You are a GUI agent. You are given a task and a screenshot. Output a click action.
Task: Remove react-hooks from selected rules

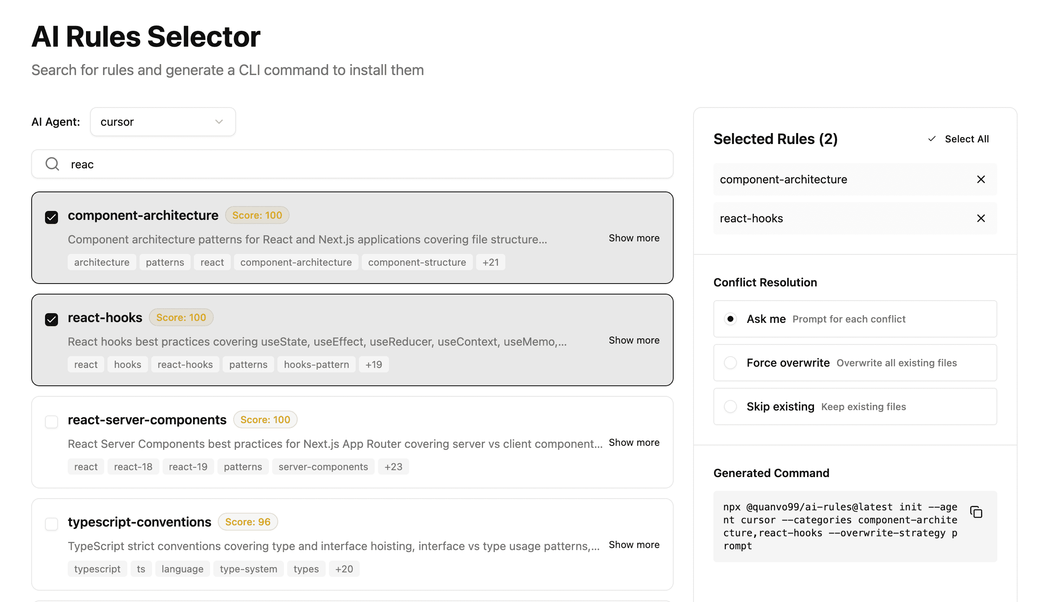pyautogui.click(x=981, y=218)
